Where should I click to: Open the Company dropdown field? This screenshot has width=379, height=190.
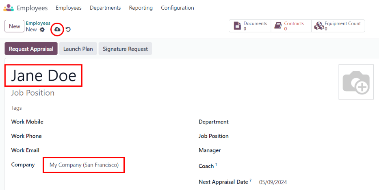tap(84, 165)
